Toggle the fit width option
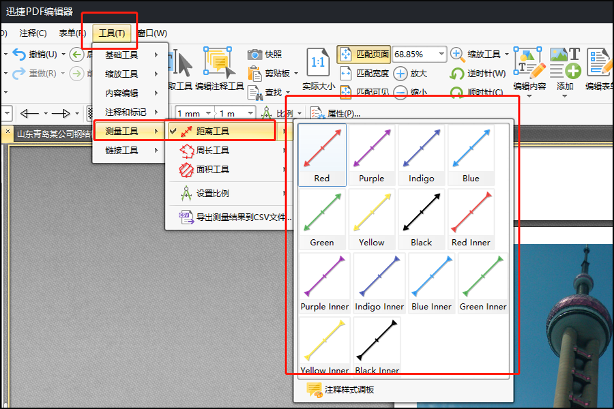The height and width of the screenshot is (409, 614). click(364, 74)
